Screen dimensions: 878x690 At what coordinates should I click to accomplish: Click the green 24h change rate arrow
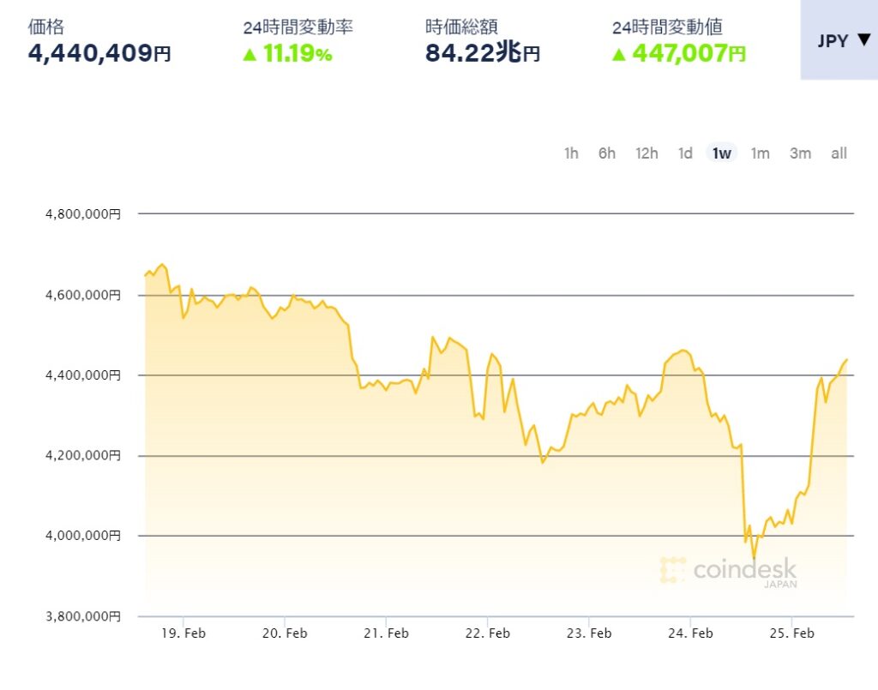pos(250,54)
